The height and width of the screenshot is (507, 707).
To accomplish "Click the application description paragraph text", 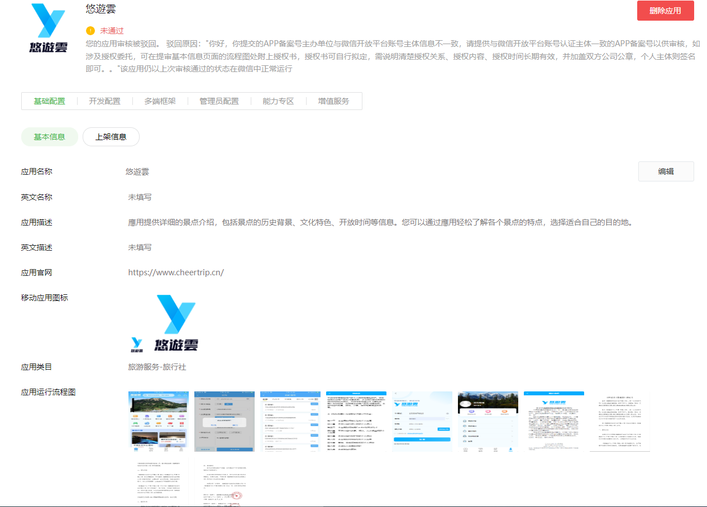I will click(381, 222).
